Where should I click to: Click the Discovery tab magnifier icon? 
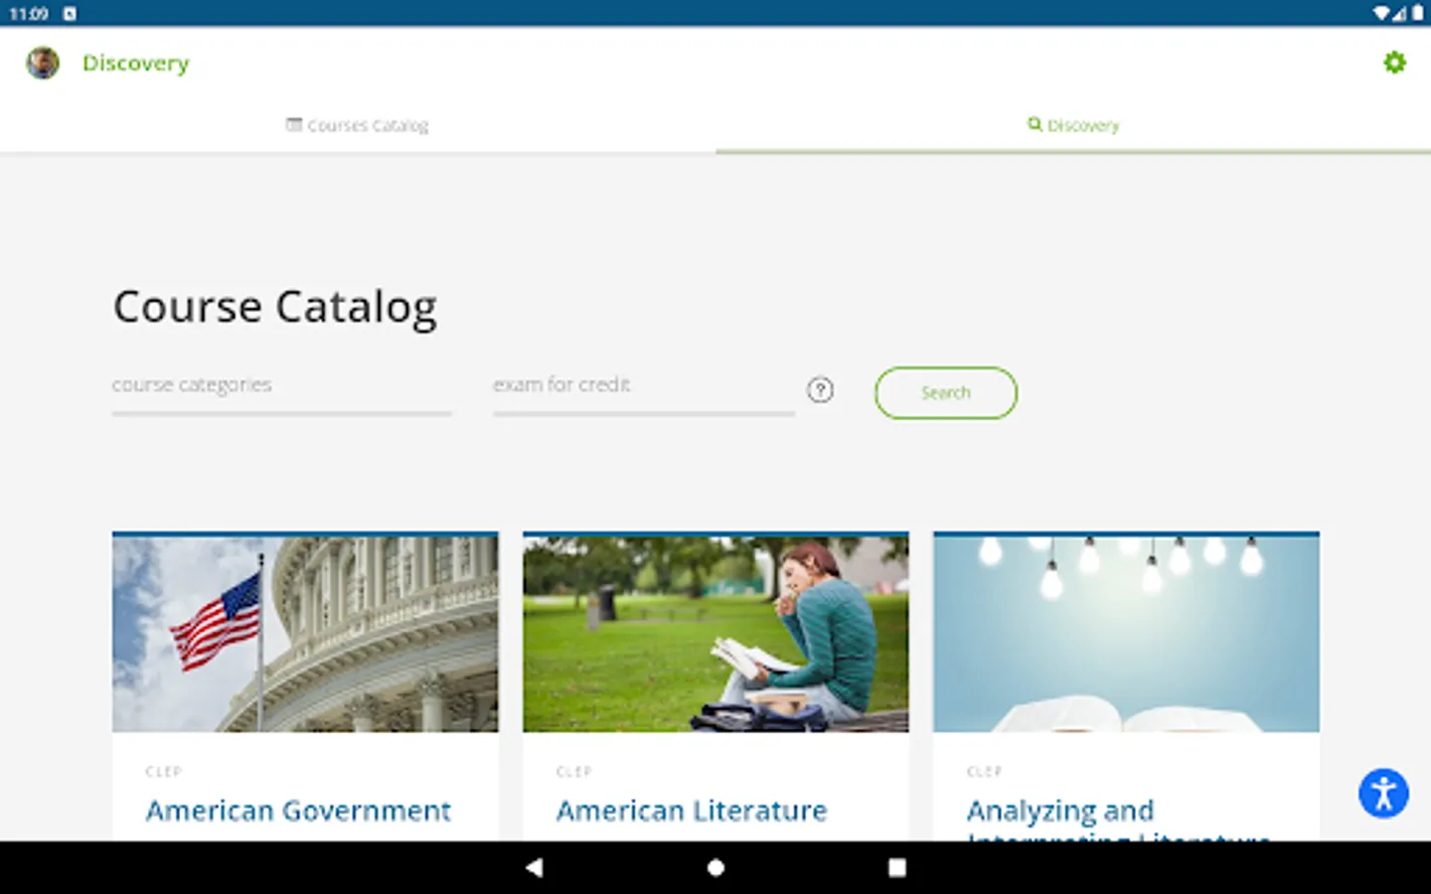(1034, 124)
